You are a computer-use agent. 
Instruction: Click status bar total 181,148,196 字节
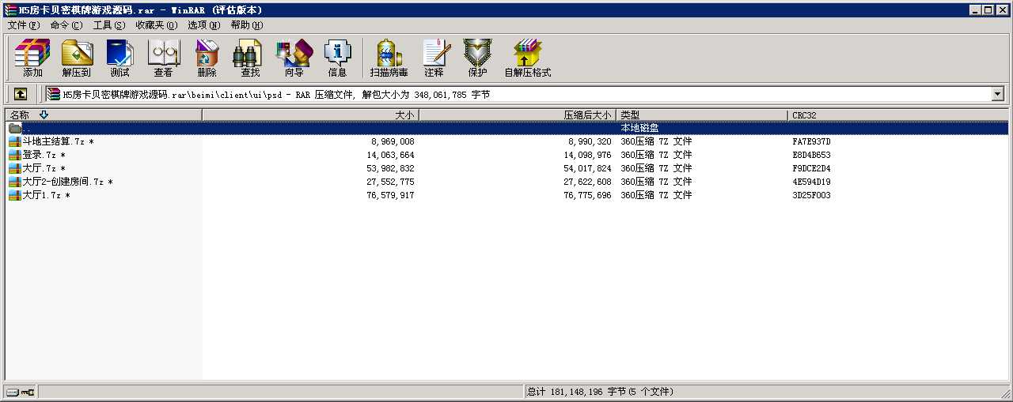pyautogui.click(x=599, y=392)
